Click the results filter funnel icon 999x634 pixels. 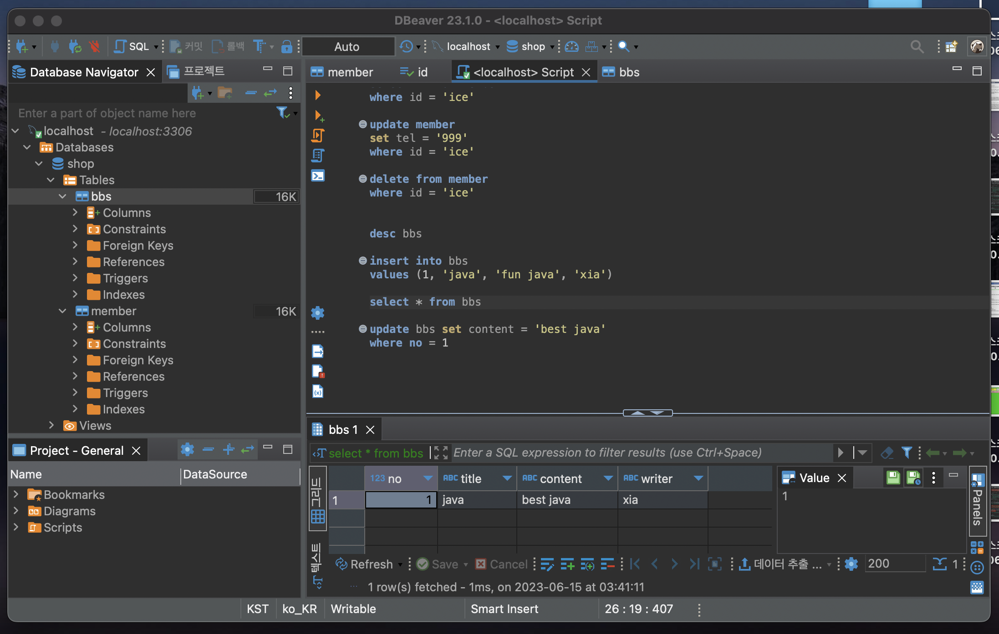[x=906, y=453]
